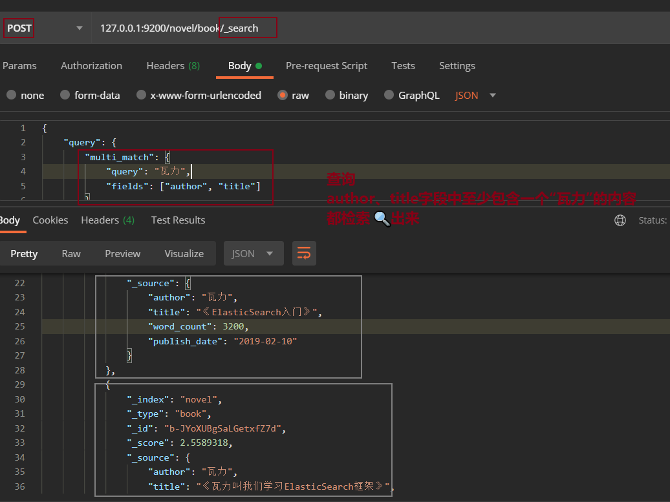
Task: Click the "query": "瓦力" editor line
Action: (148, 172)
